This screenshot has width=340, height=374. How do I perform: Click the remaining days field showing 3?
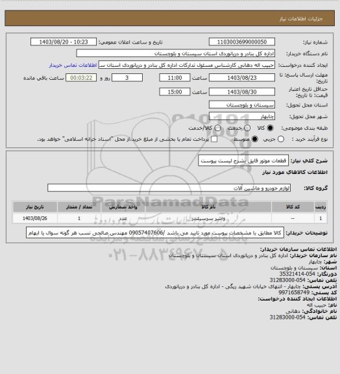[127, 78]
